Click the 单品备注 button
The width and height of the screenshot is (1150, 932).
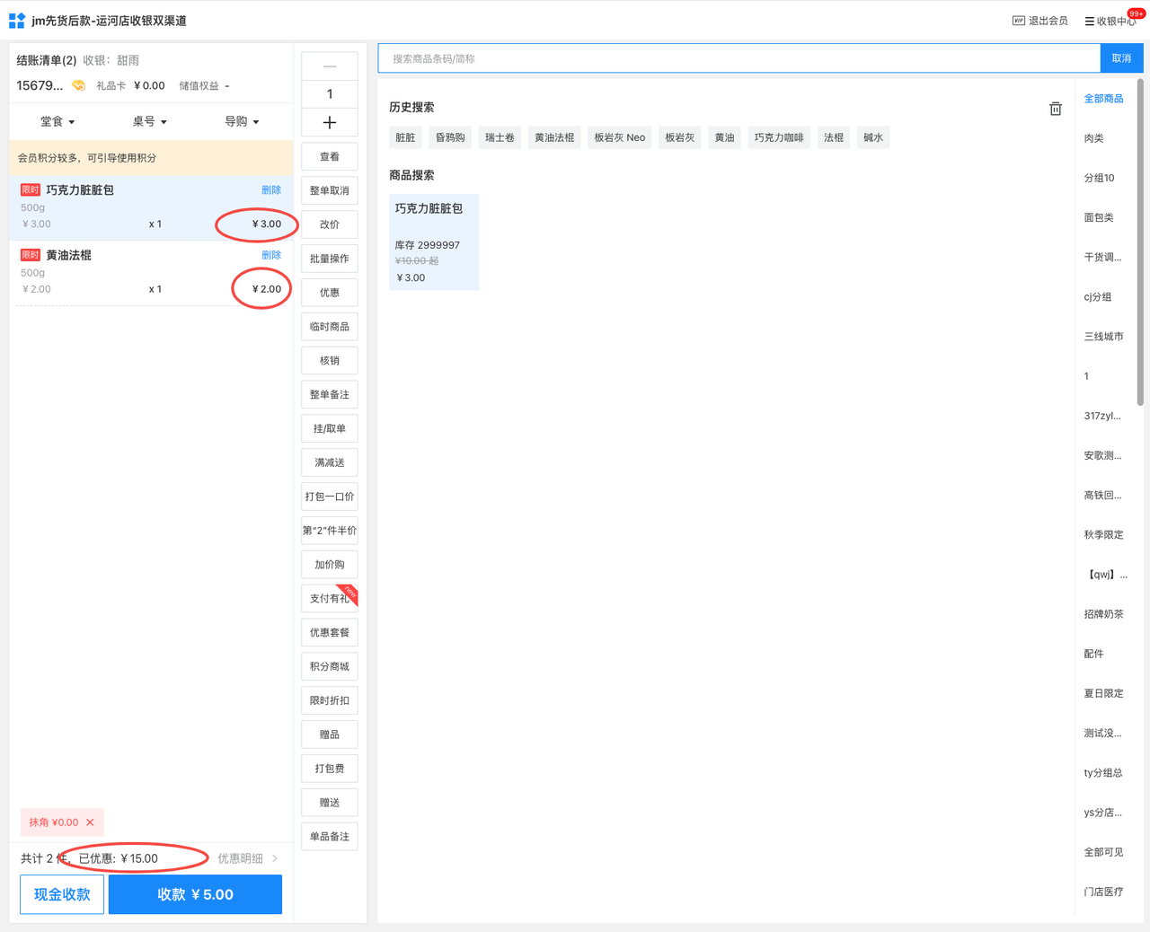[330, 837]
